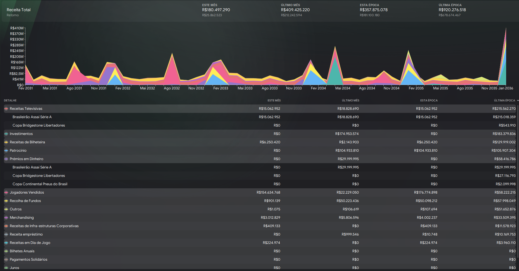Sort table by ESTE MÊS column header
This screenshot has width=519, height=271.
coord(274,101)
